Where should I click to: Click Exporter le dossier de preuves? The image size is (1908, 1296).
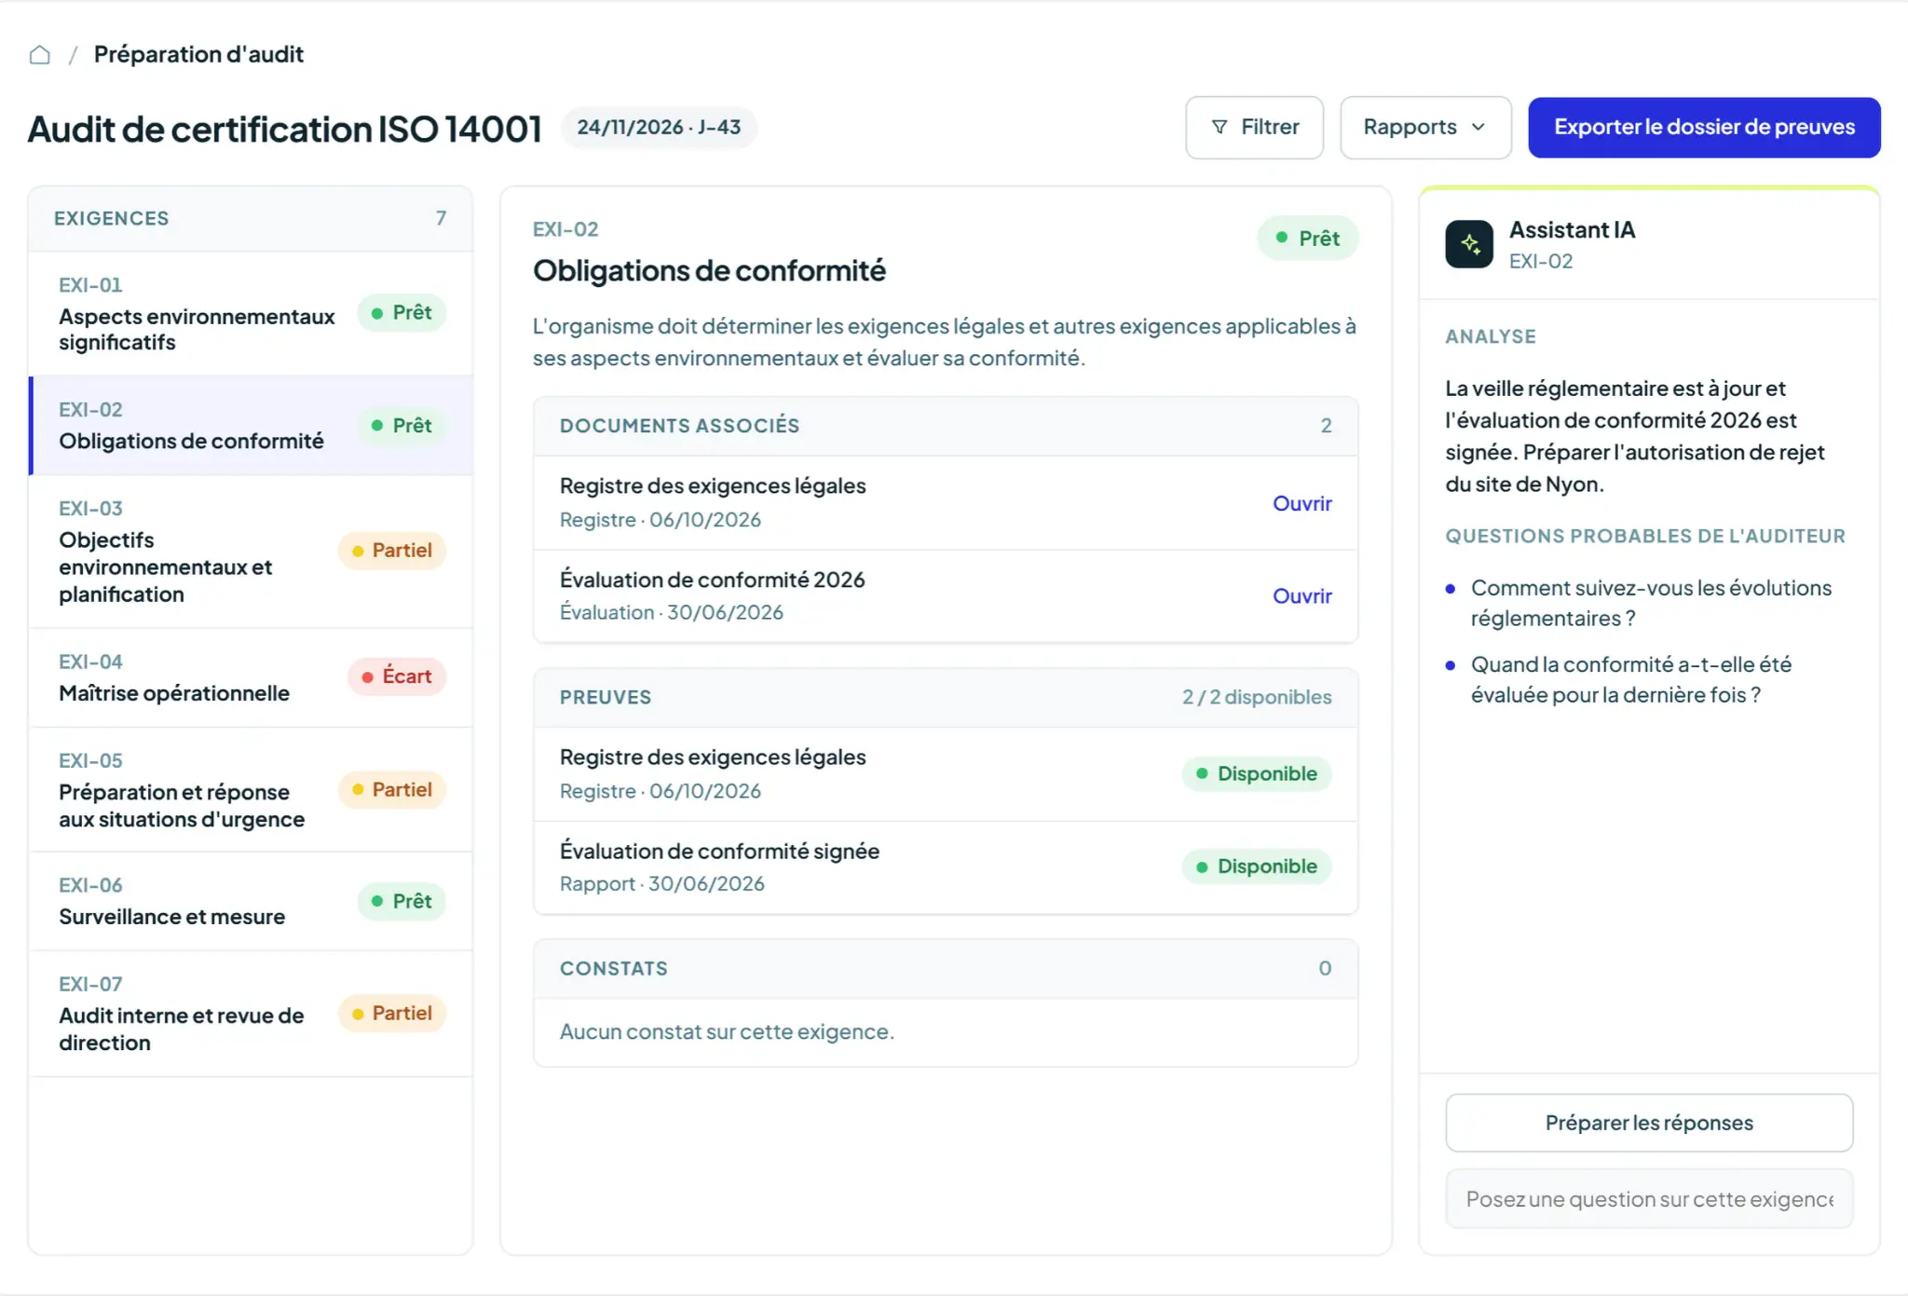coord(1704,128)
